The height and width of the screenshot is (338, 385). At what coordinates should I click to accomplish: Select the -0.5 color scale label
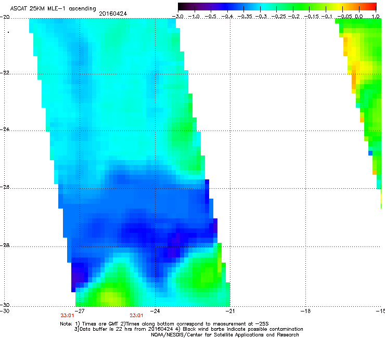point(211,17)
